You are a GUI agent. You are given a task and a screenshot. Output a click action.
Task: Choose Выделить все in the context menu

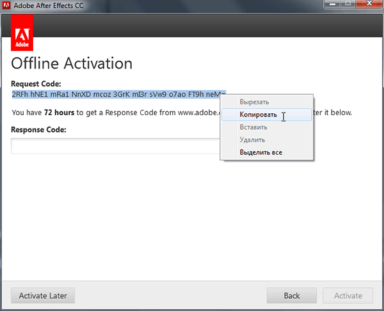click(266, 152)
